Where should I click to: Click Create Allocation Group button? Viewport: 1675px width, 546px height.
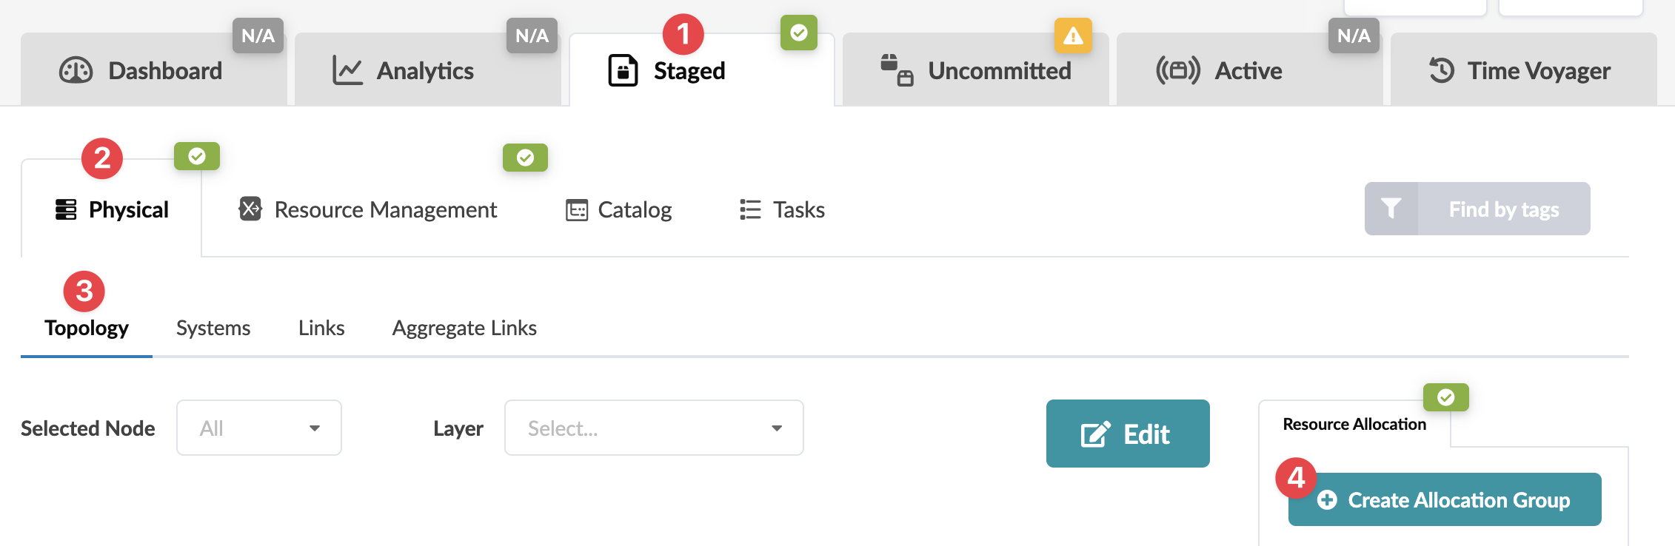tap(1445, 500)
